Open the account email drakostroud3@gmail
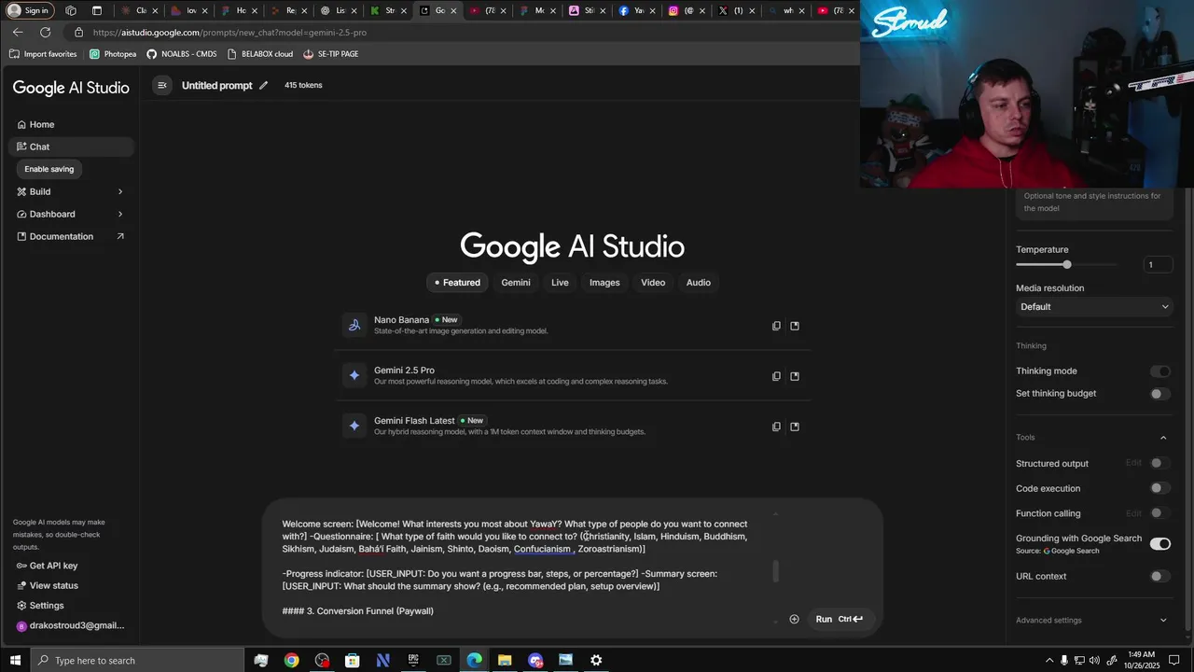The height and width of the screenshot is (672, 1194). [71, 625]
